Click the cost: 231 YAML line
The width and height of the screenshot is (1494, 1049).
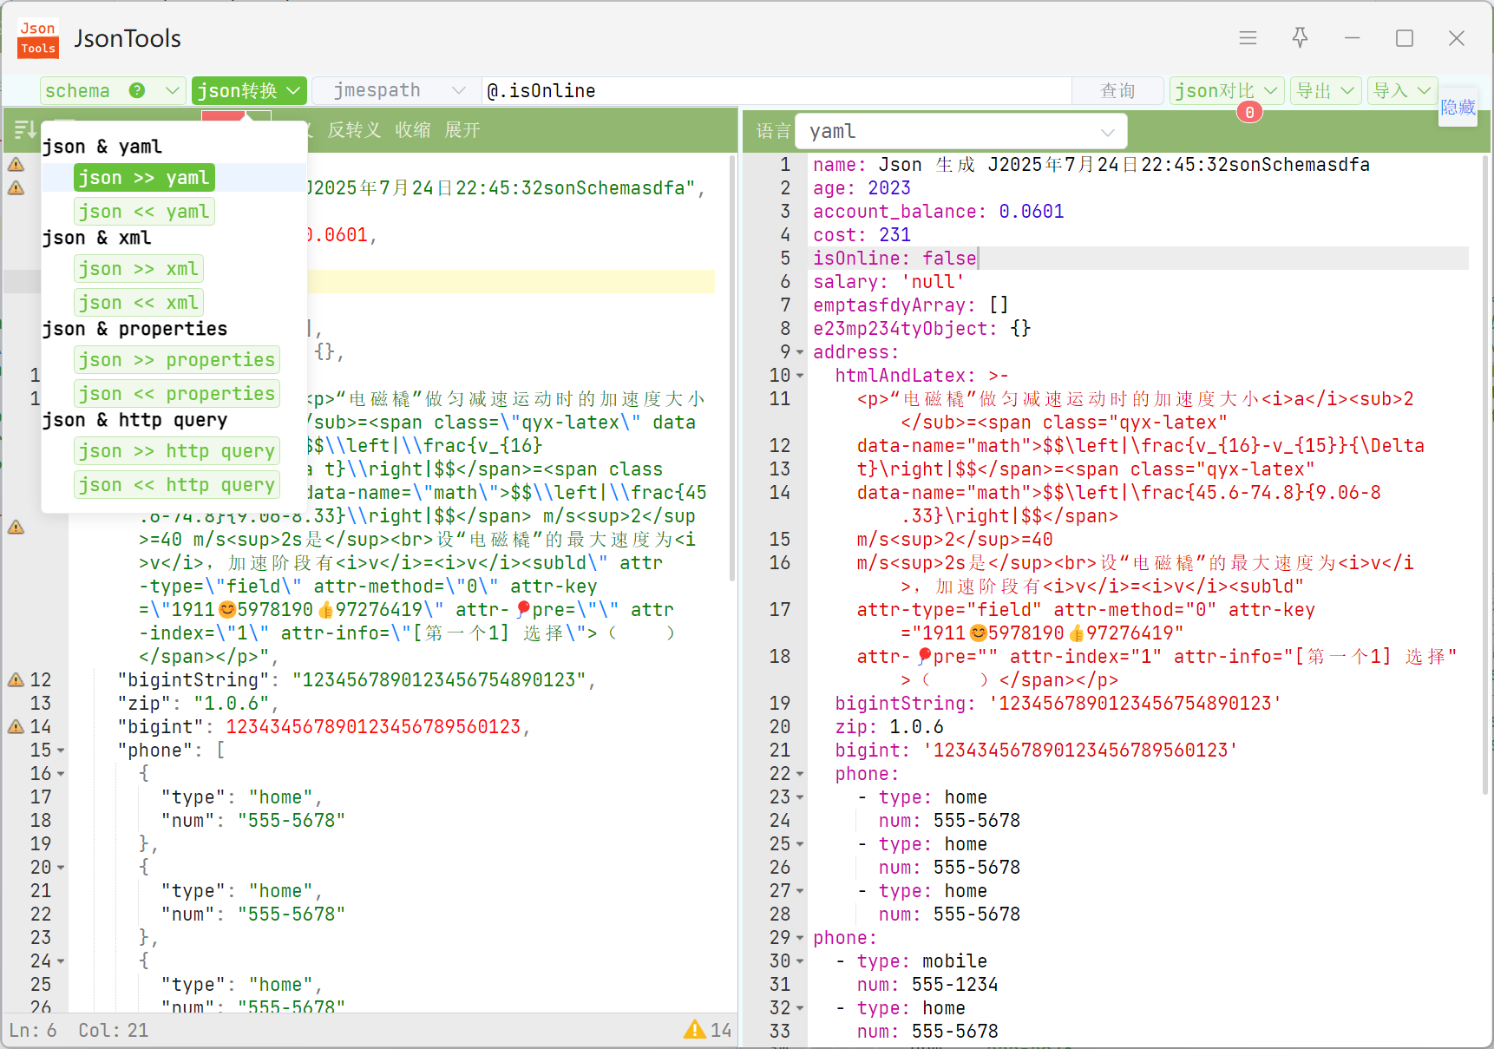click(x=862, y=235)
